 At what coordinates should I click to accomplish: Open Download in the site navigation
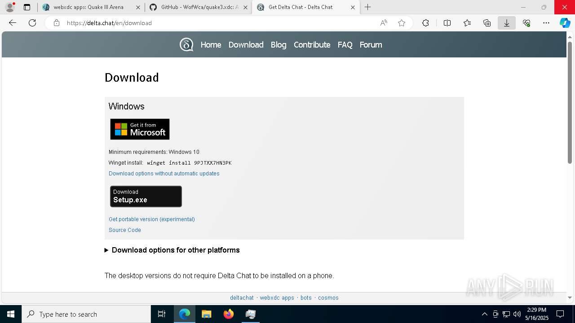tap(246, 44)
